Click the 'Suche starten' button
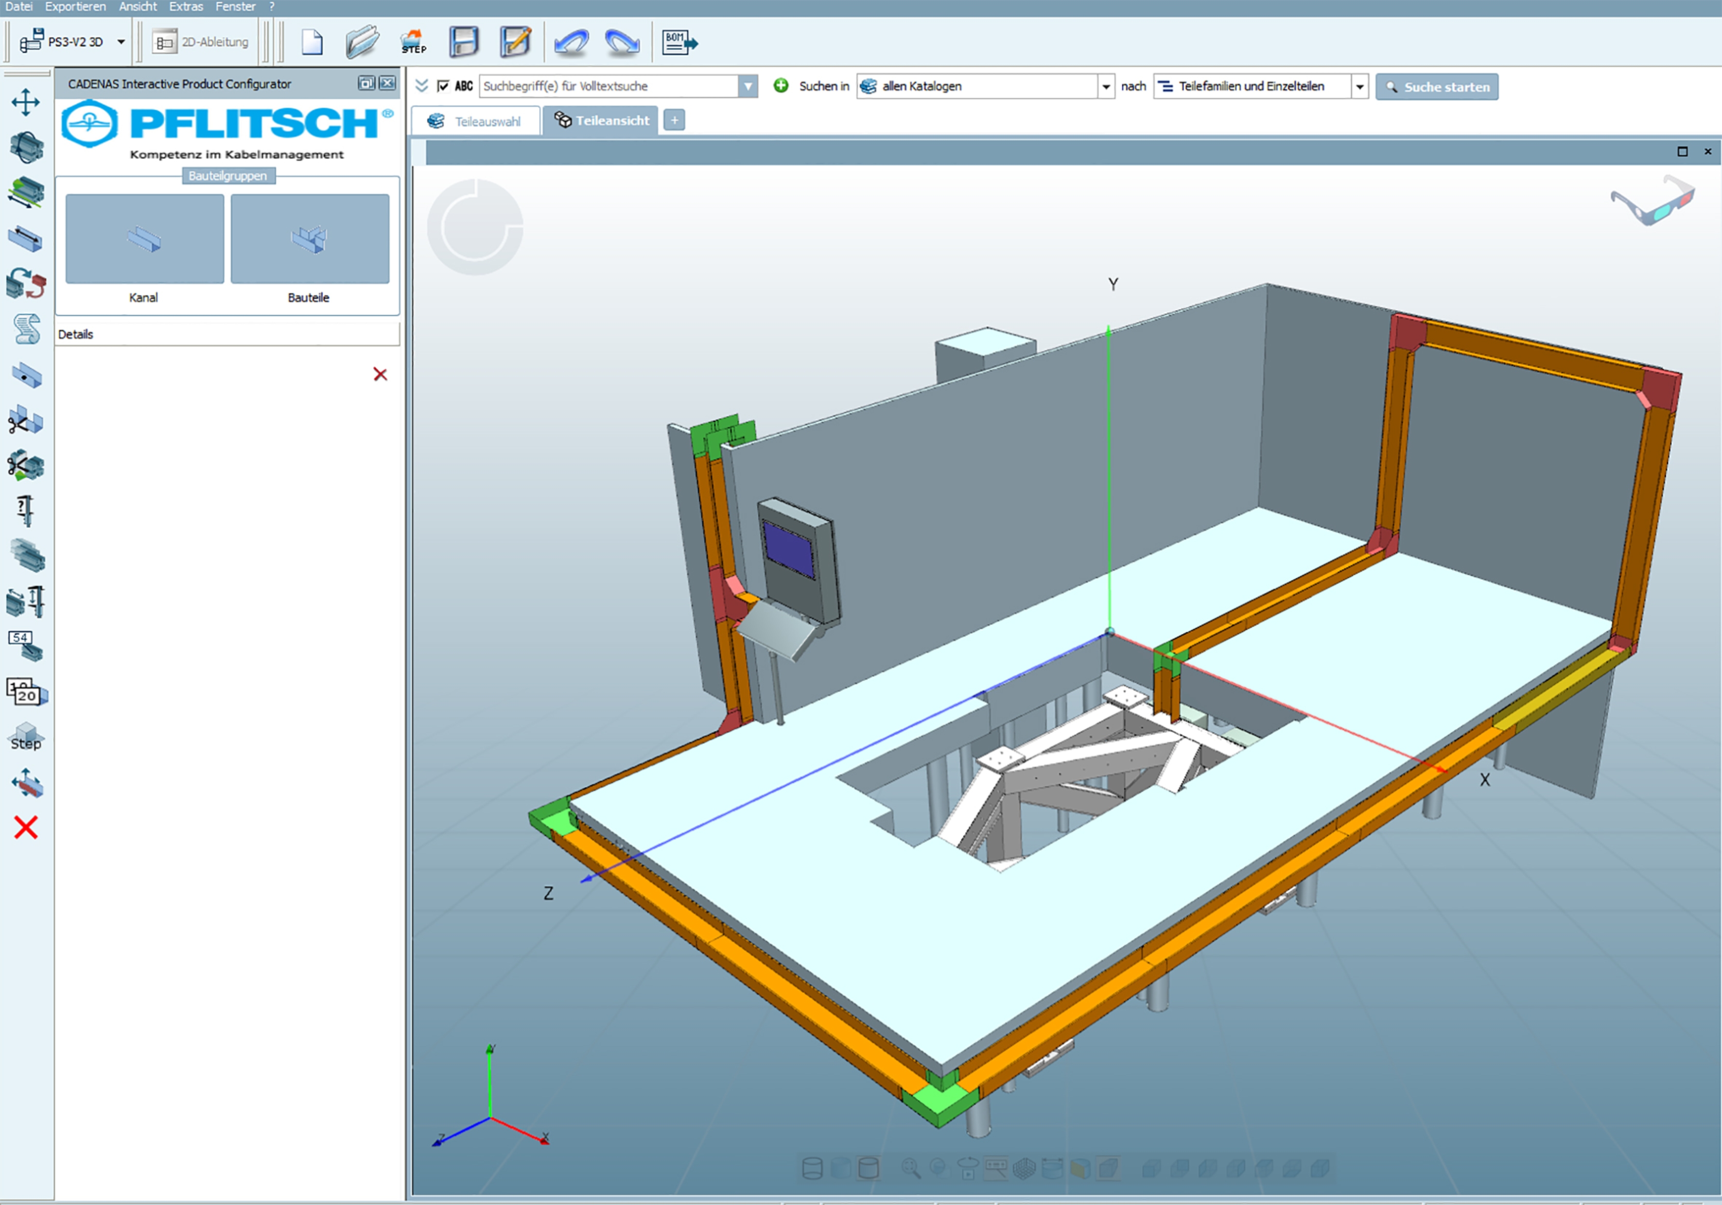The width and height of the screenshot is (1722, 1205). pos(1436,87)
